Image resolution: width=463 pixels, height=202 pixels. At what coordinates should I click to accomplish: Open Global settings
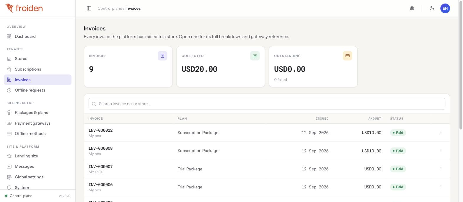point(38,177)
